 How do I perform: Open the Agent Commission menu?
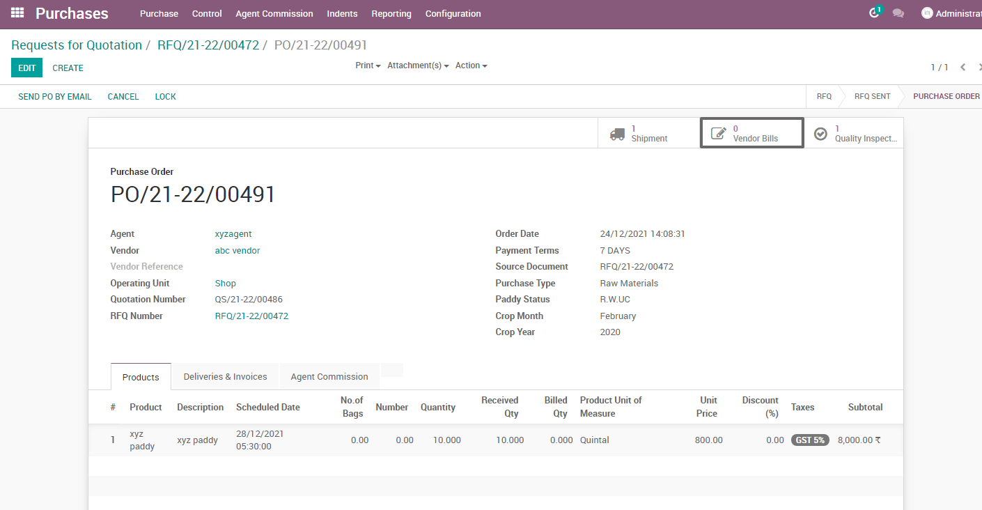pos(274,13)
